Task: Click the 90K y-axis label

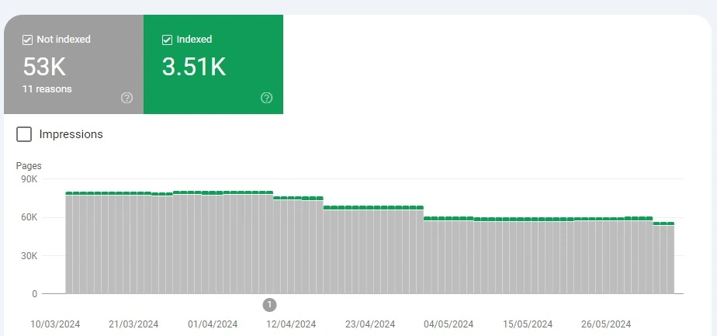Action: [29, 179]
